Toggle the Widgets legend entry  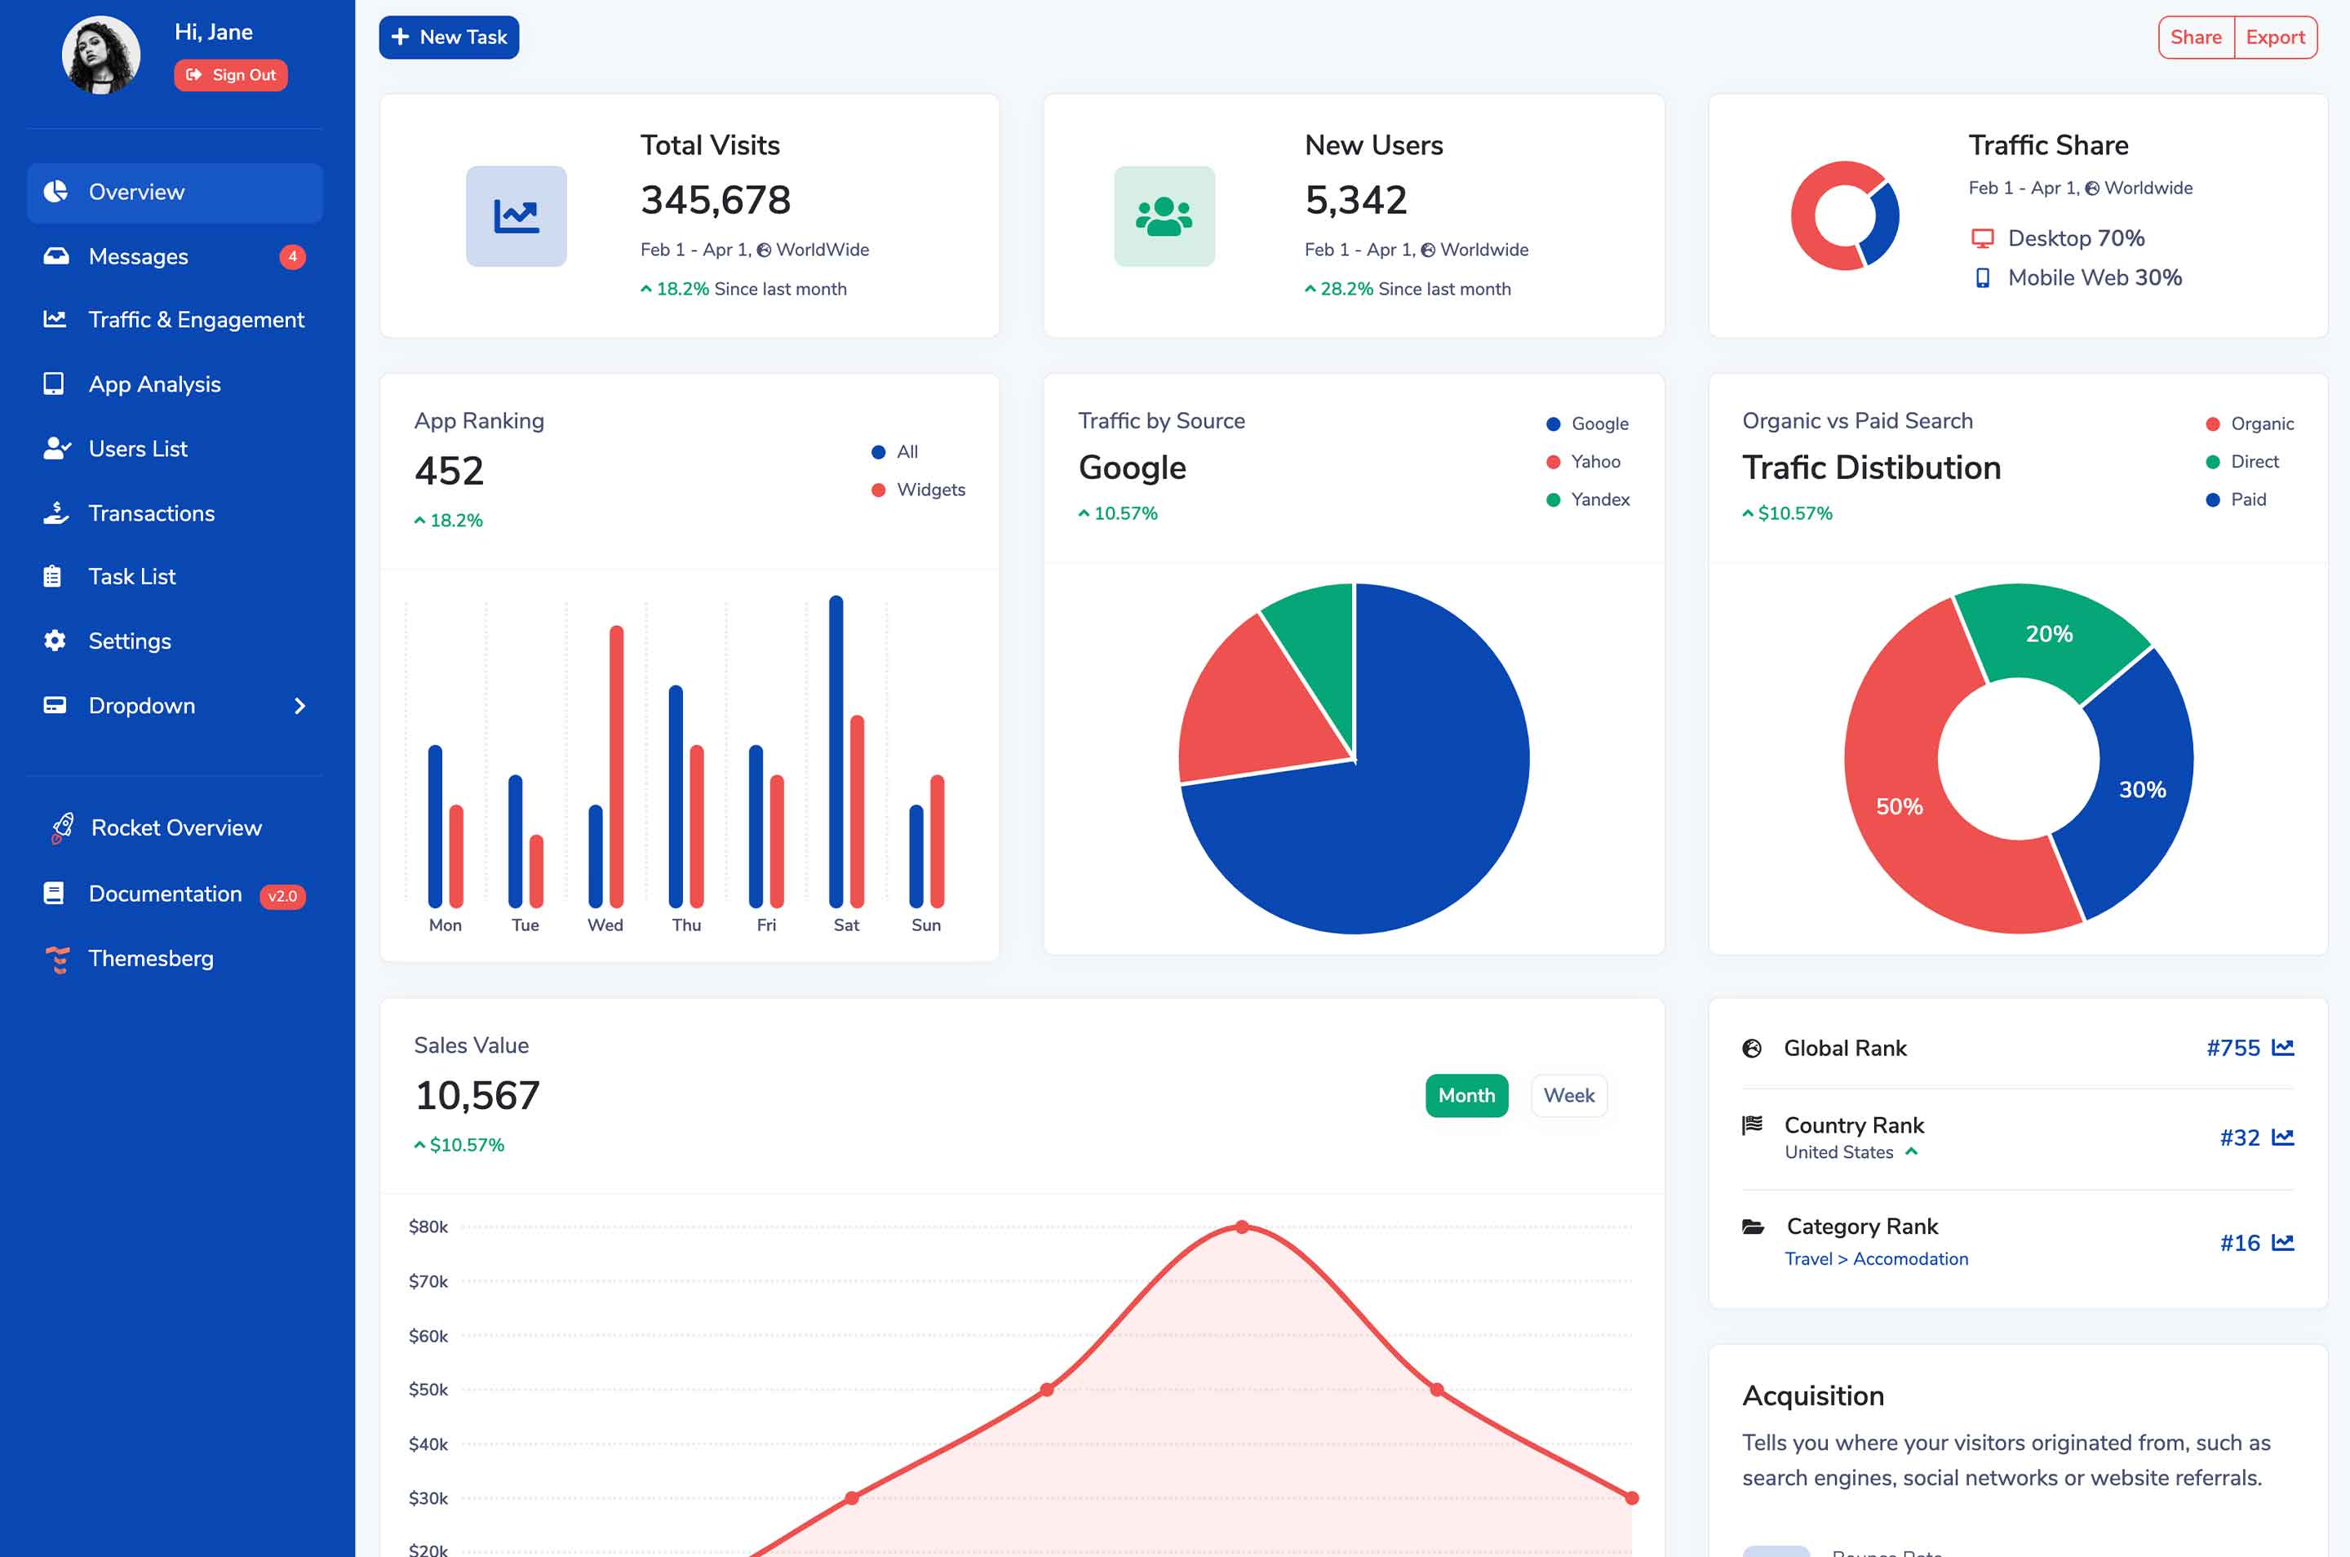coord(918,489)
